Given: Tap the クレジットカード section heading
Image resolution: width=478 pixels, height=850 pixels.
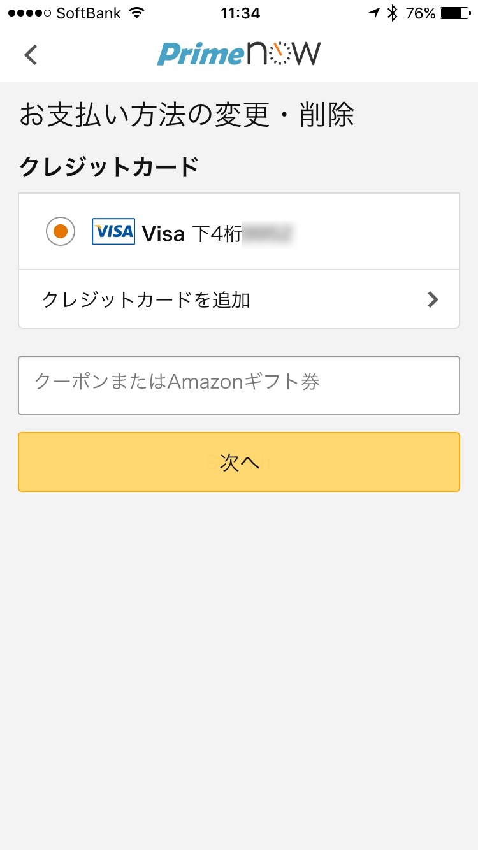Looking at the screenshot, I should [109, 167].
